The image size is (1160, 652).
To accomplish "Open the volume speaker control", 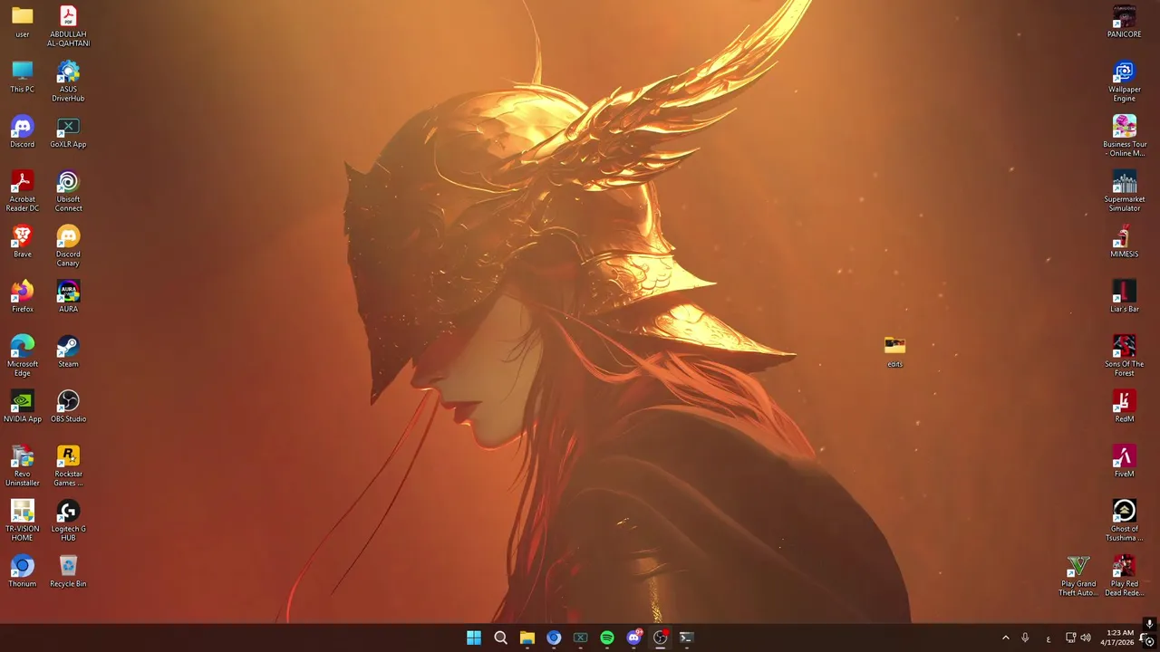I will 1086,638.
